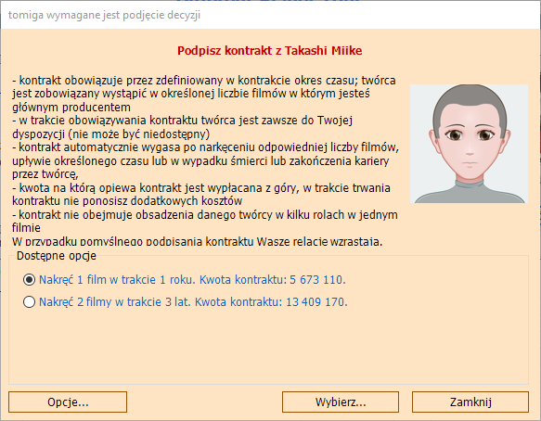Click the line 'dyspozycji (nie może być niedostępny)'

click(x=110, y=134)
